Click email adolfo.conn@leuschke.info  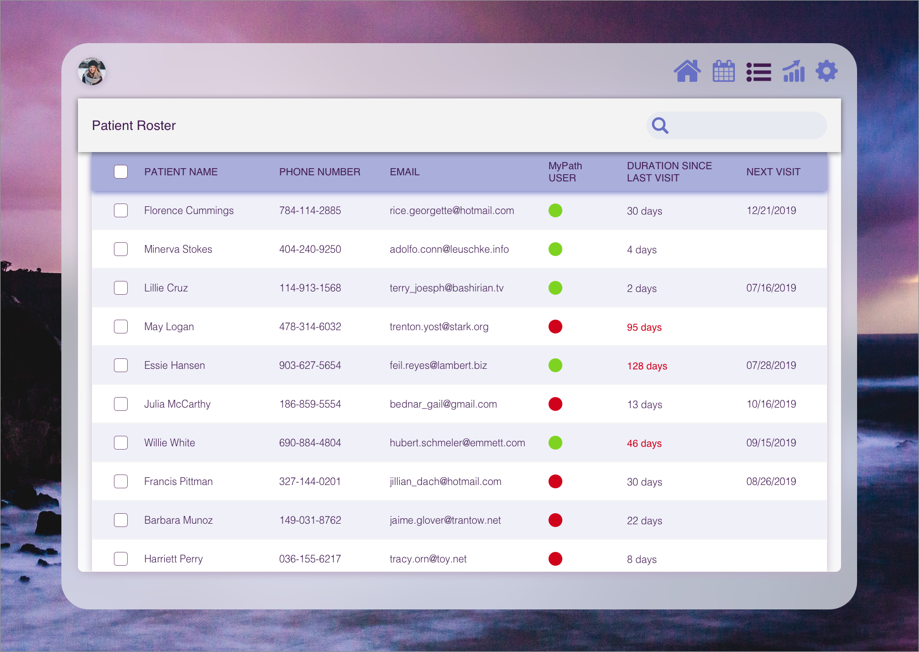(450, 249)
